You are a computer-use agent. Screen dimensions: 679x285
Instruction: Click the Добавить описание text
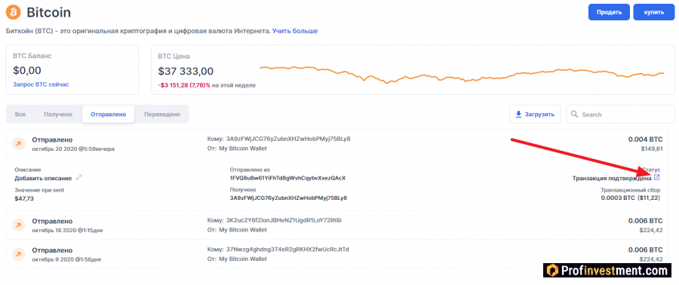coord(43,178)
